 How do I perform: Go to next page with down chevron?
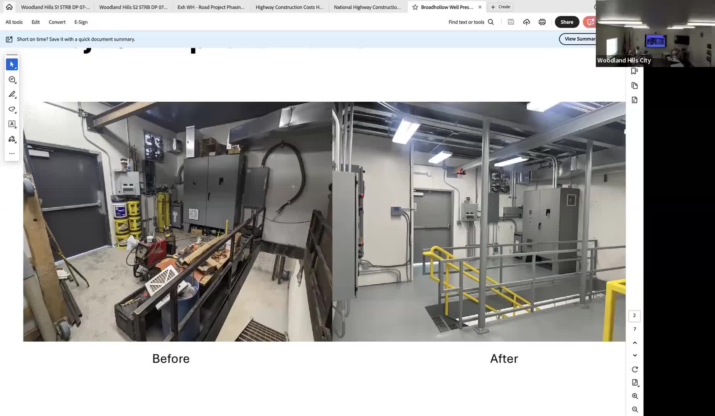[635, 356]
